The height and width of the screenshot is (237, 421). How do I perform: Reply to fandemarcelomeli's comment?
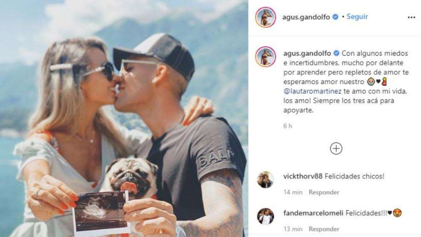tap(324, 229)
